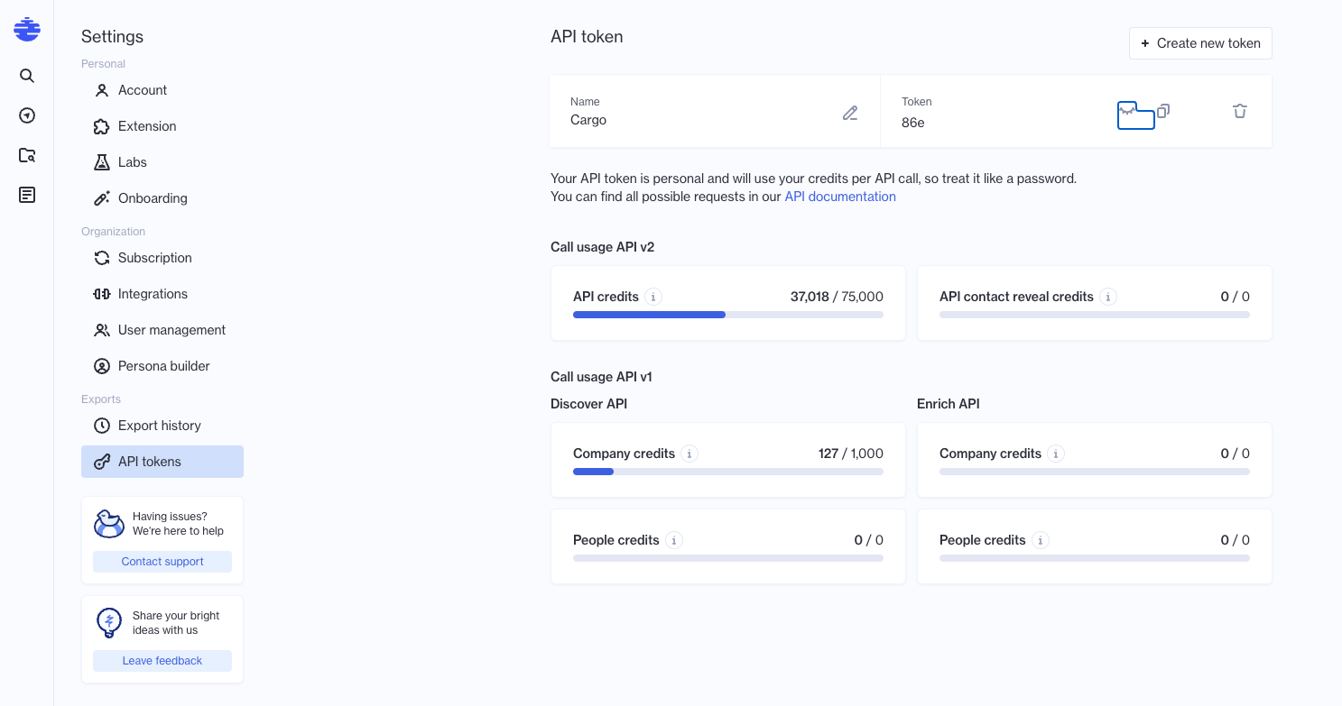Go to Integrations page

[x=162, y=294]
